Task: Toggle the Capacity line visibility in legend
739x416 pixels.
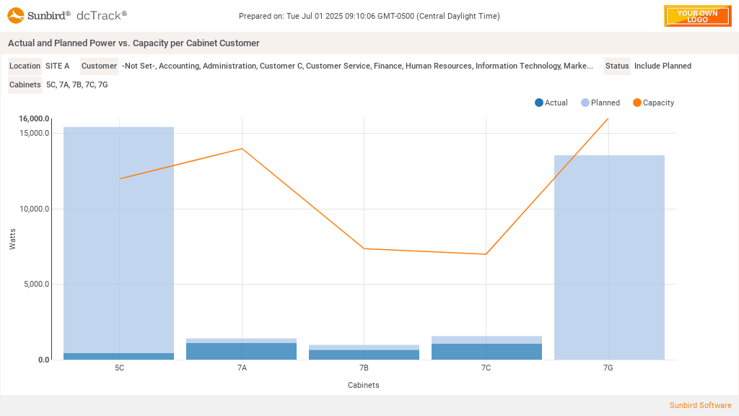Action: (653, 103)
